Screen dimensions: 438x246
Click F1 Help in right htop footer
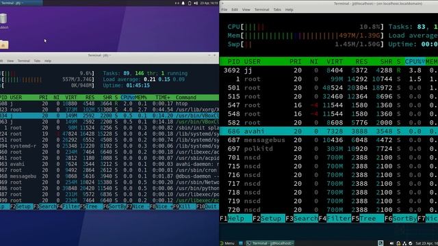[235, 219]
